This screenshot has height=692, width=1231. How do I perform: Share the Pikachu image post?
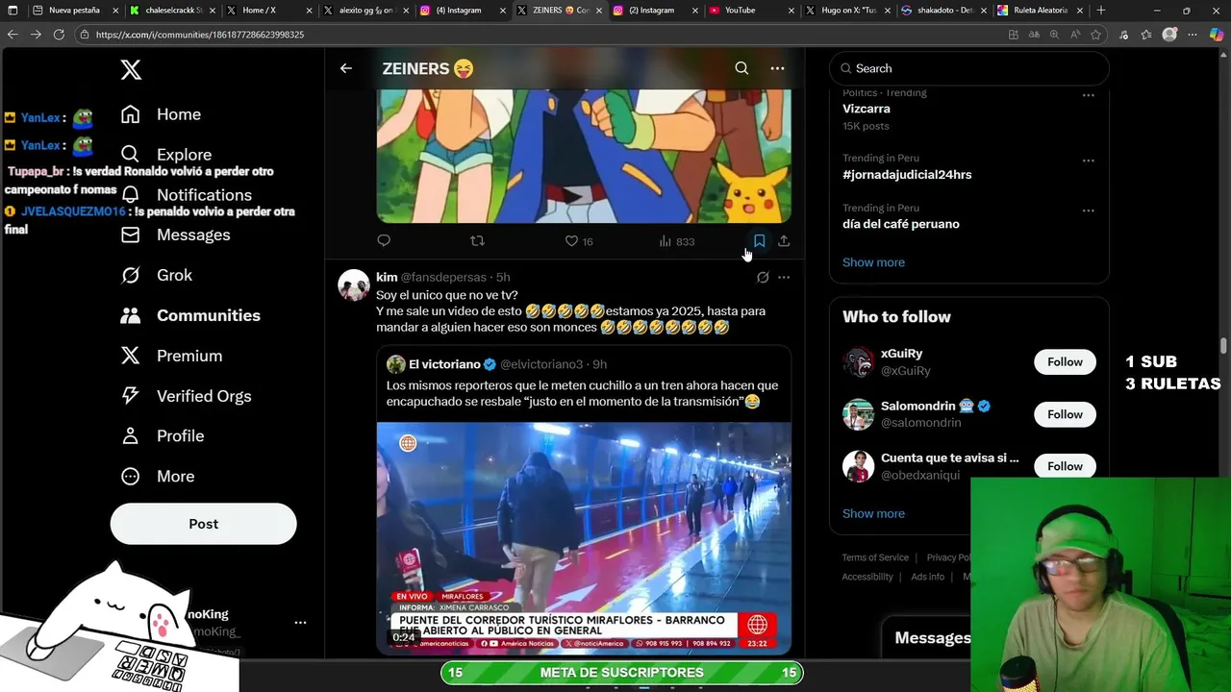(x=784, y=241)
